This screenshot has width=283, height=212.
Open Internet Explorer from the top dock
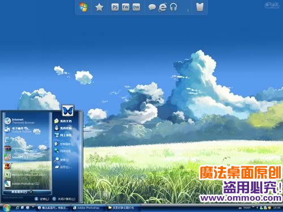[x=162, y=7]
